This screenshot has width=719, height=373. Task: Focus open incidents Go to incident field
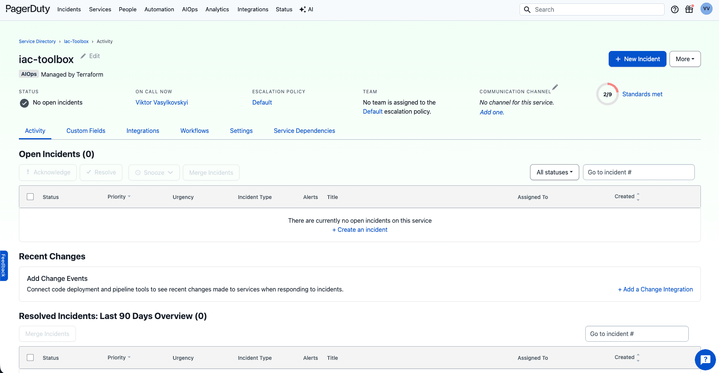[639, 172]
